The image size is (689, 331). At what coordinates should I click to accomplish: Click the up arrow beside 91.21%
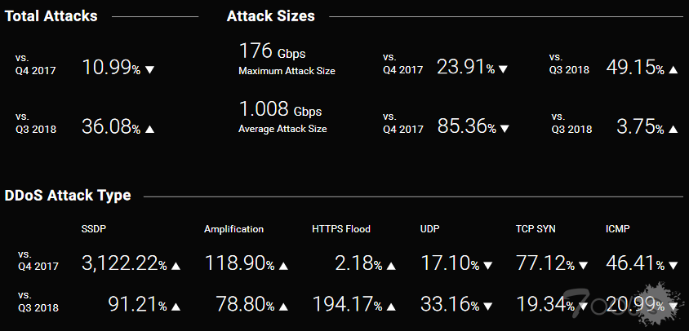176,307
